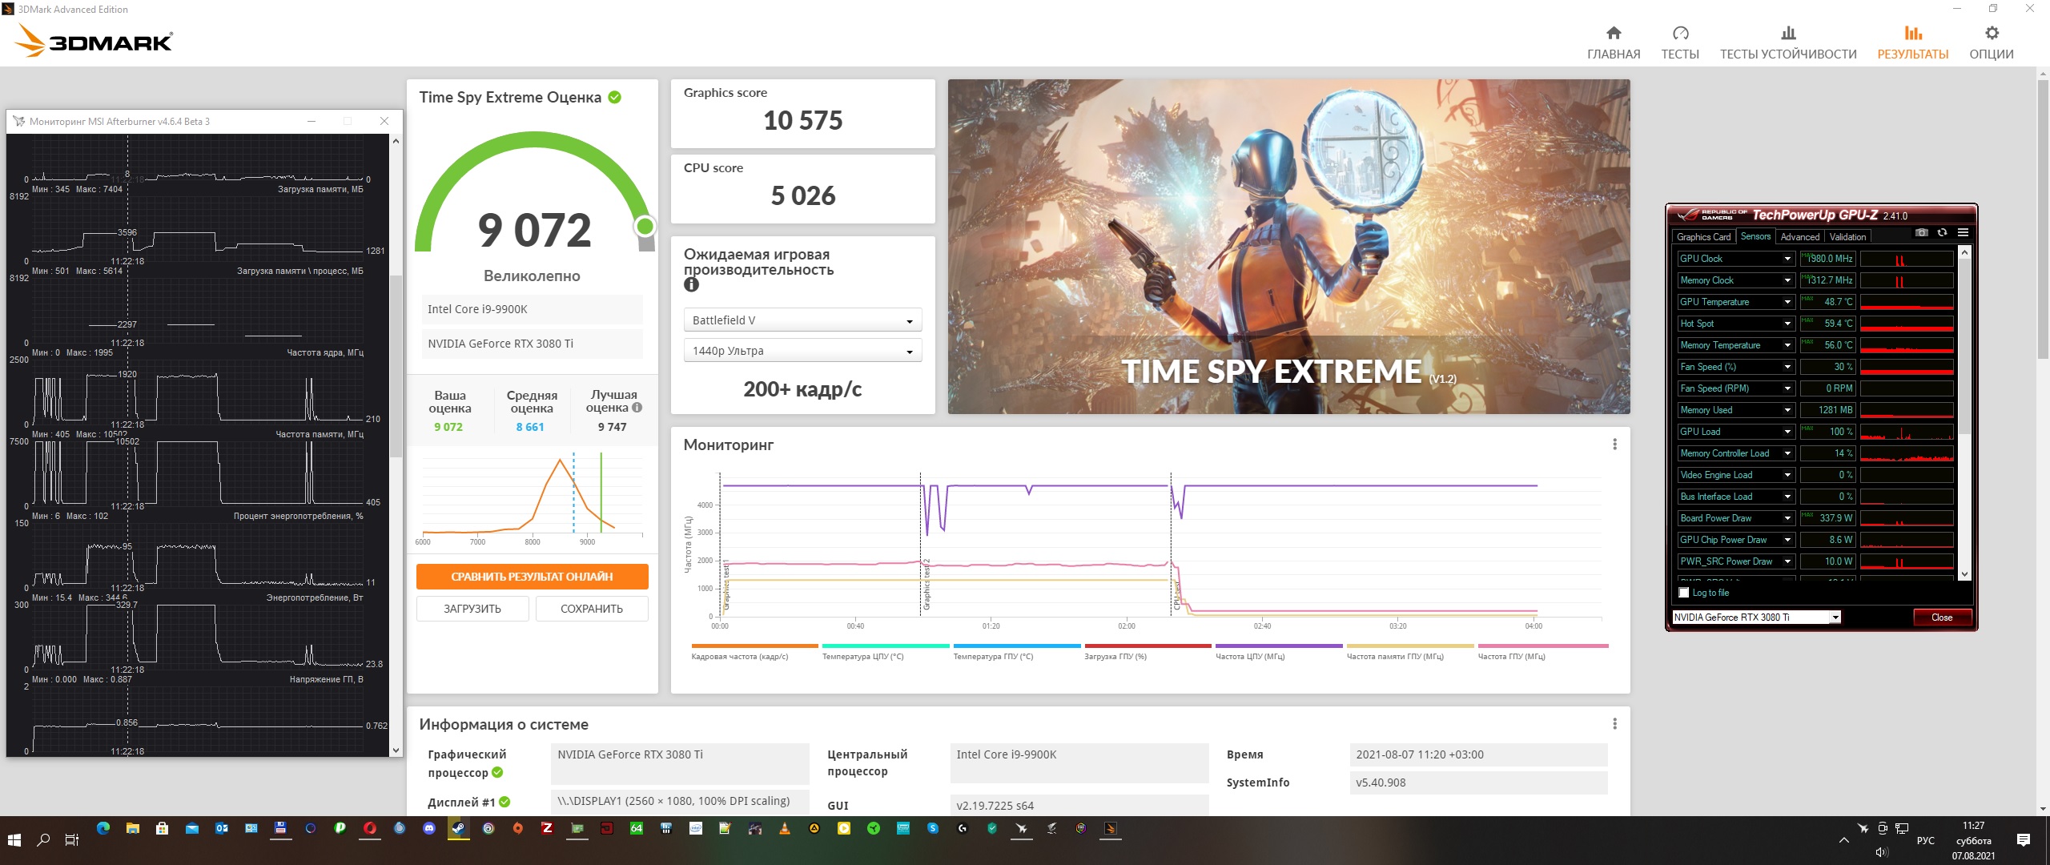Screen dimensions: 2050x865
Task: Launch VLC media player from the taskbar
Action: click(x=785, y=828)
